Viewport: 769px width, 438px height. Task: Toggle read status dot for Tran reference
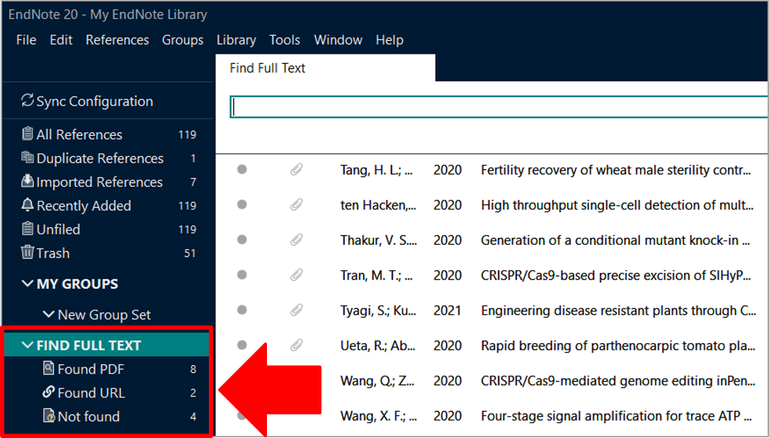[241, 275]
